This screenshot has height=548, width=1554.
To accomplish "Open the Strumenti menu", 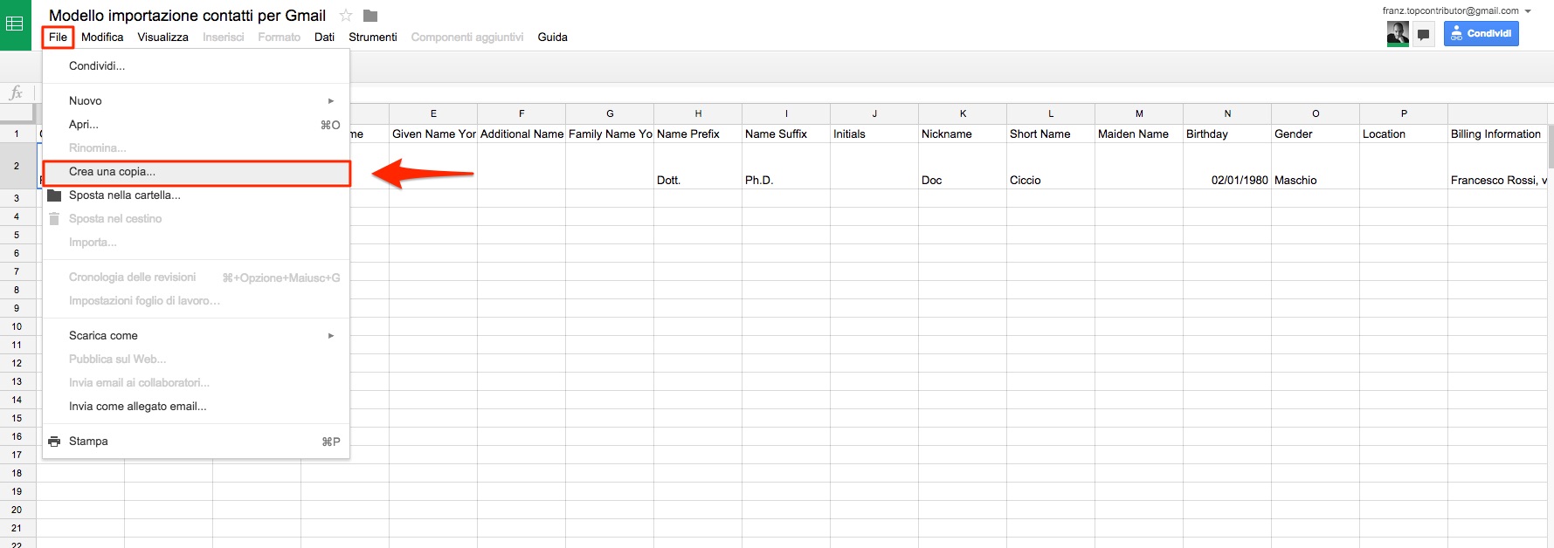I will point(373,38).
